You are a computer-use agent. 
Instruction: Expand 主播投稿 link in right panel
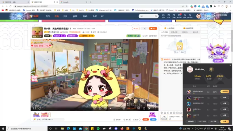[x=170, y=28]
